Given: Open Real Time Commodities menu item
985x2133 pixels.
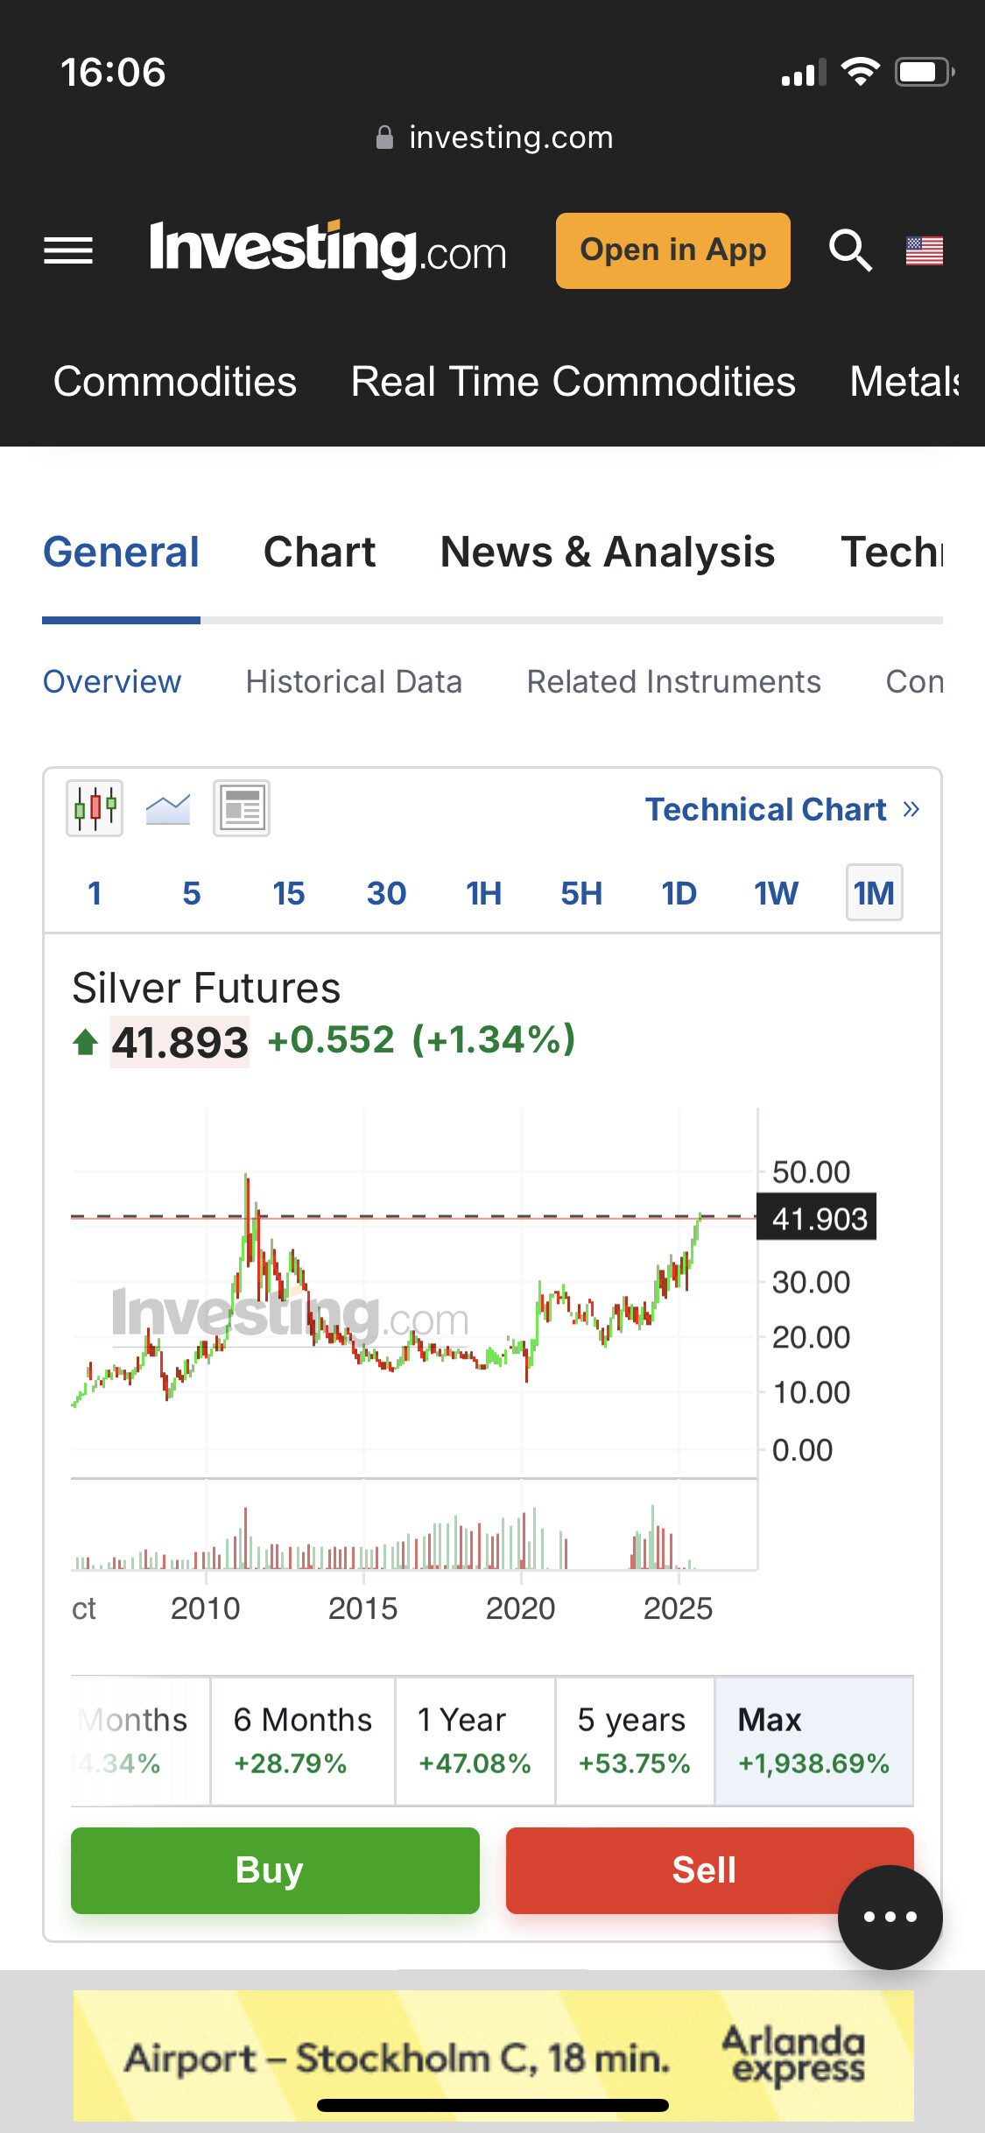Looking at the screenshot, I should pyautogui.click(x=573, y=382).
